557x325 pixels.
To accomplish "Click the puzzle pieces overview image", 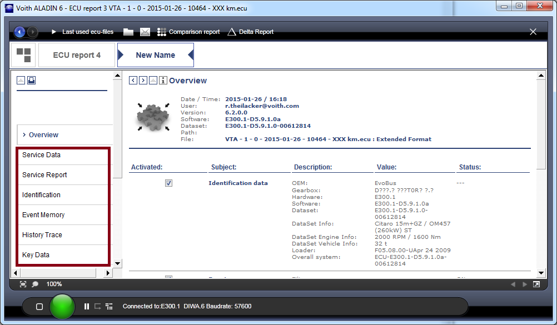I will point(153,117).
